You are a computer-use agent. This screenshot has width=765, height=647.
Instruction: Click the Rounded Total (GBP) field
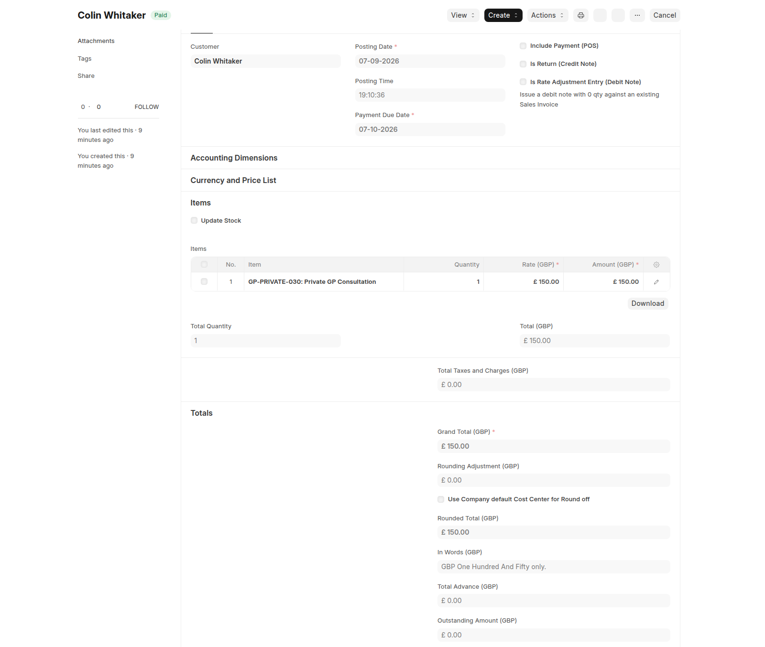pos(554,532)
